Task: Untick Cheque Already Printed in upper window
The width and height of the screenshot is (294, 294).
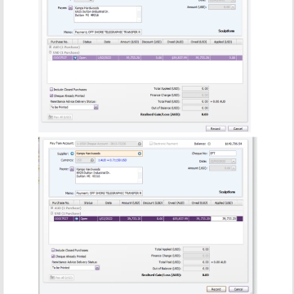Action: (x=51, y=96)
